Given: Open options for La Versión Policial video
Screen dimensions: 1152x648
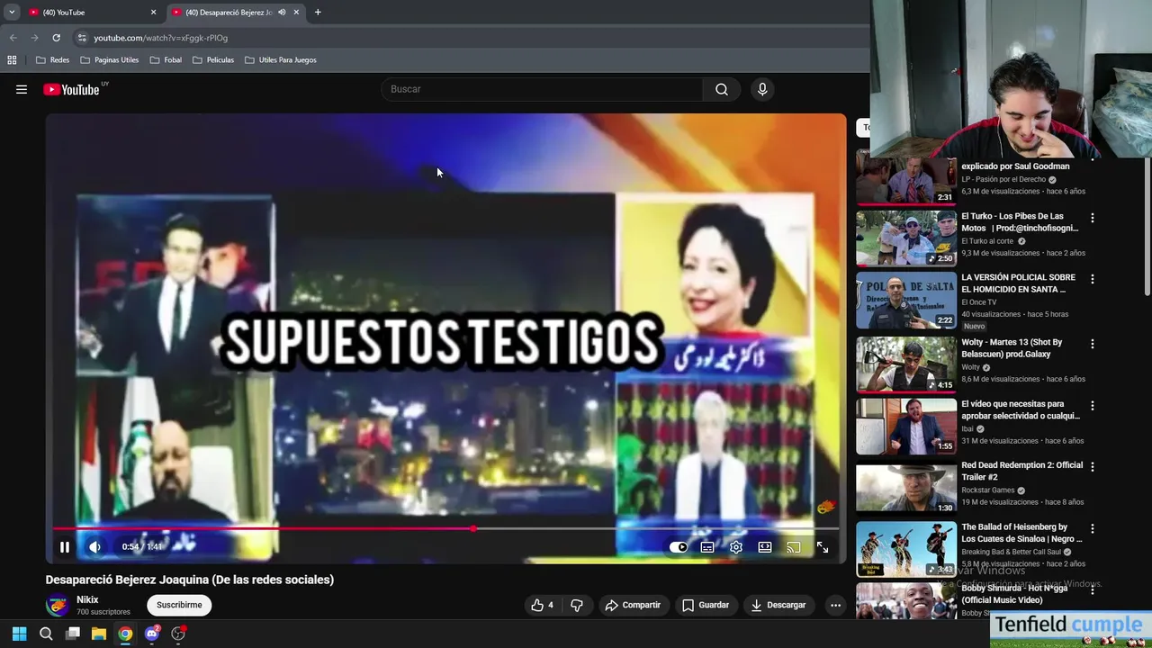Looking at the screenshot, I should point(1093,279).
